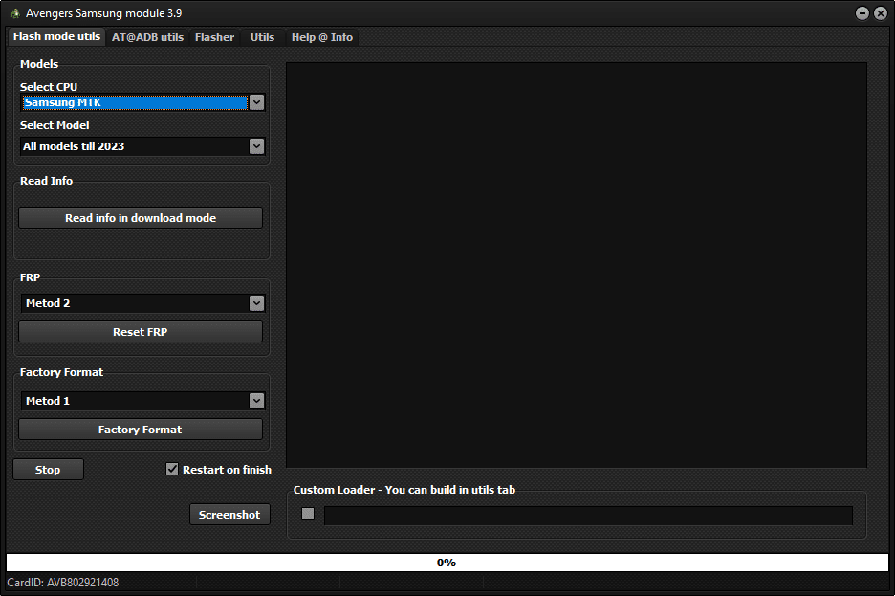Switch to the Flash mode utils tab
The height and width of the screenshot is (596, 895).
coord(56,36)
